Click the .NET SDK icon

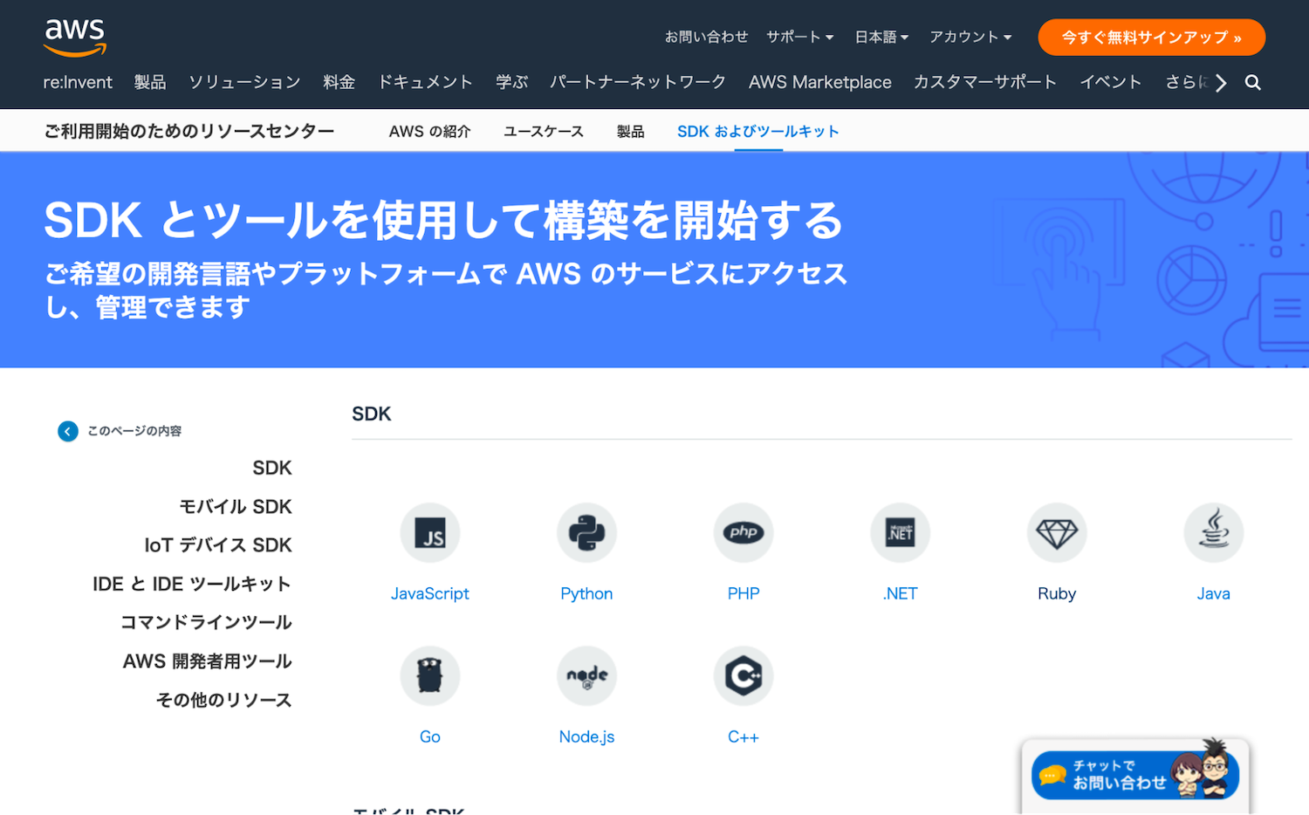(901, 532)
